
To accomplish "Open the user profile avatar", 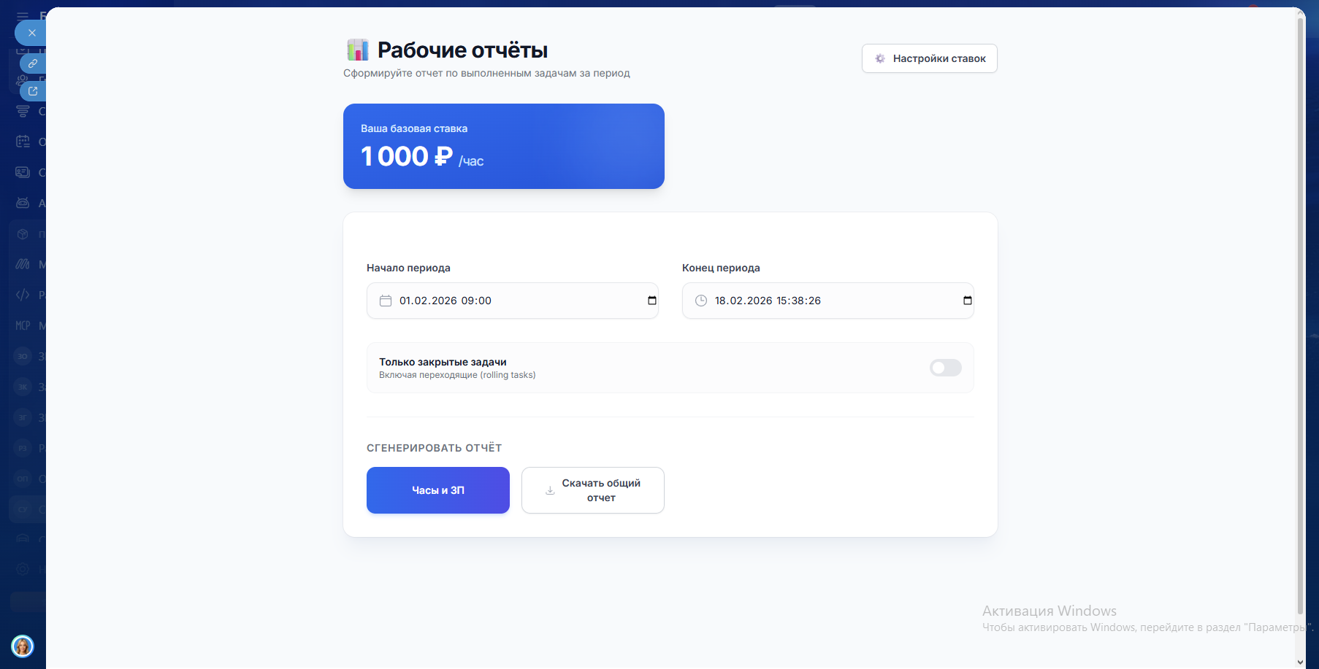I will tap(23, 646).
